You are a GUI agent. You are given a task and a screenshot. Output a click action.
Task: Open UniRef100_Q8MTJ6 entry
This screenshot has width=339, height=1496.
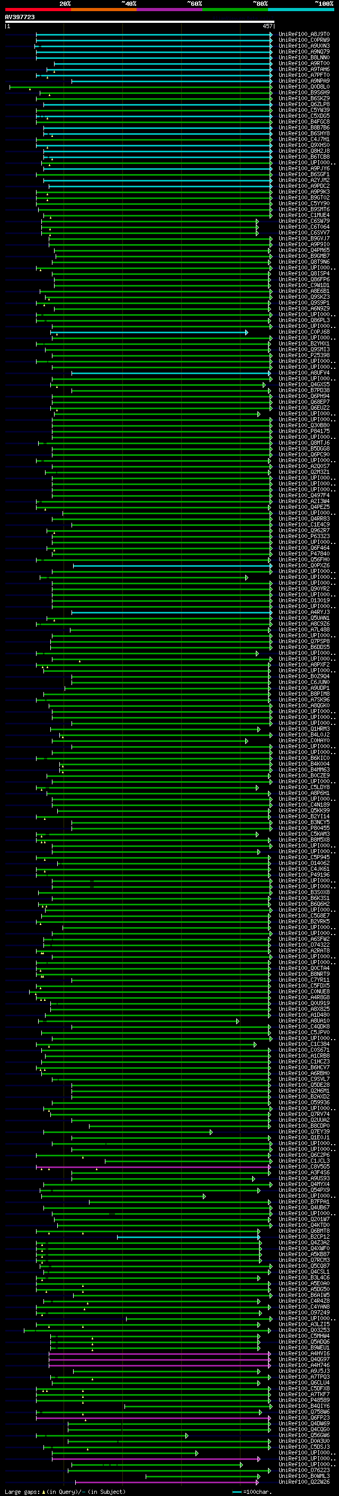[x=304, y=443]
